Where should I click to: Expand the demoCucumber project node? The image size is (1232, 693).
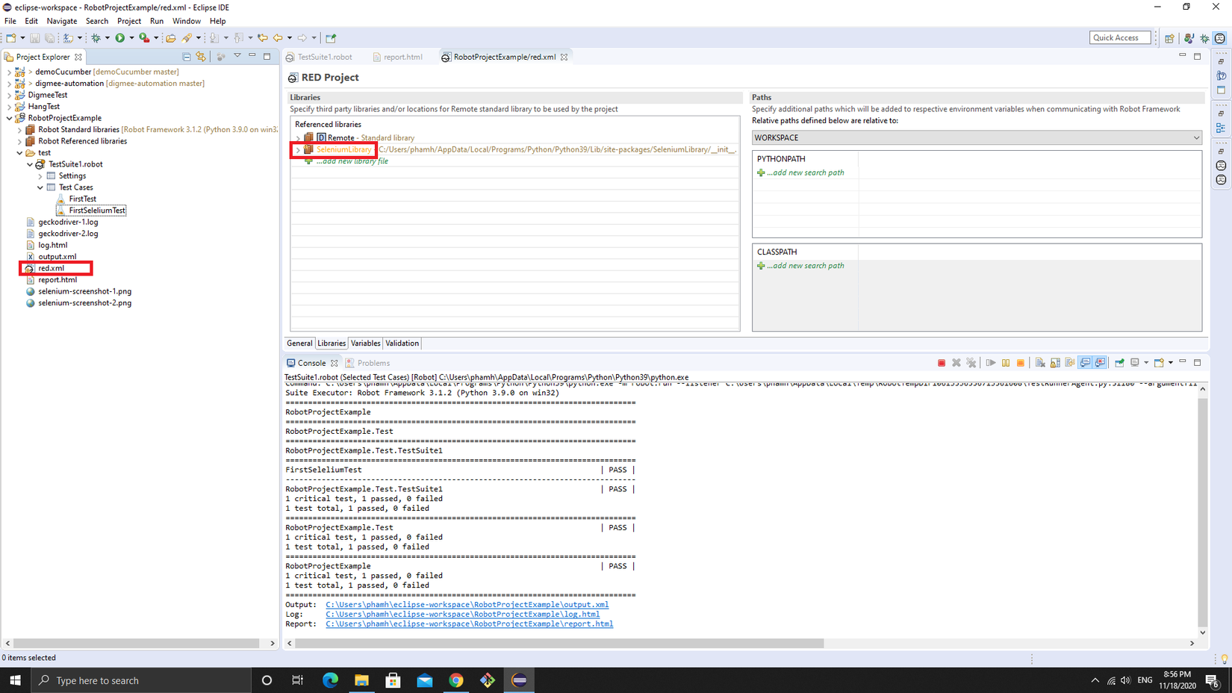coord(9,72)
